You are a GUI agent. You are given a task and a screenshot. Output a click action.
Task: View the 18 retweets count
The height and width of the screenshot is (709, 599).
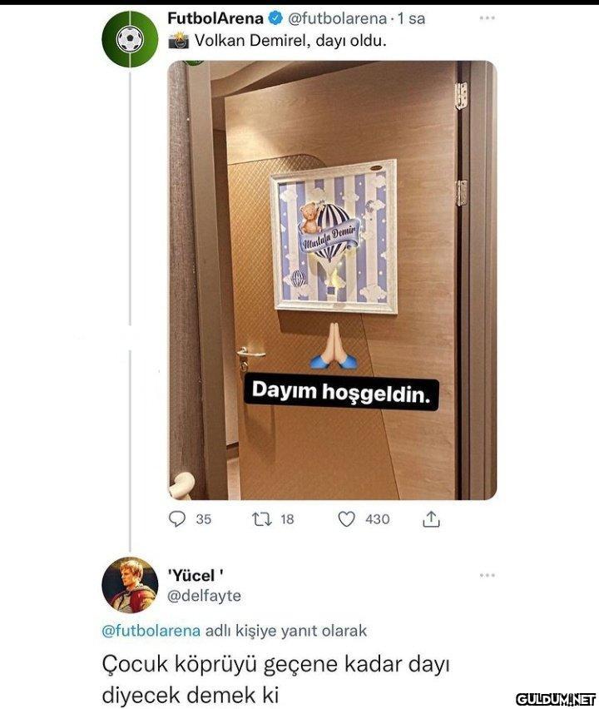pos(287,519)
